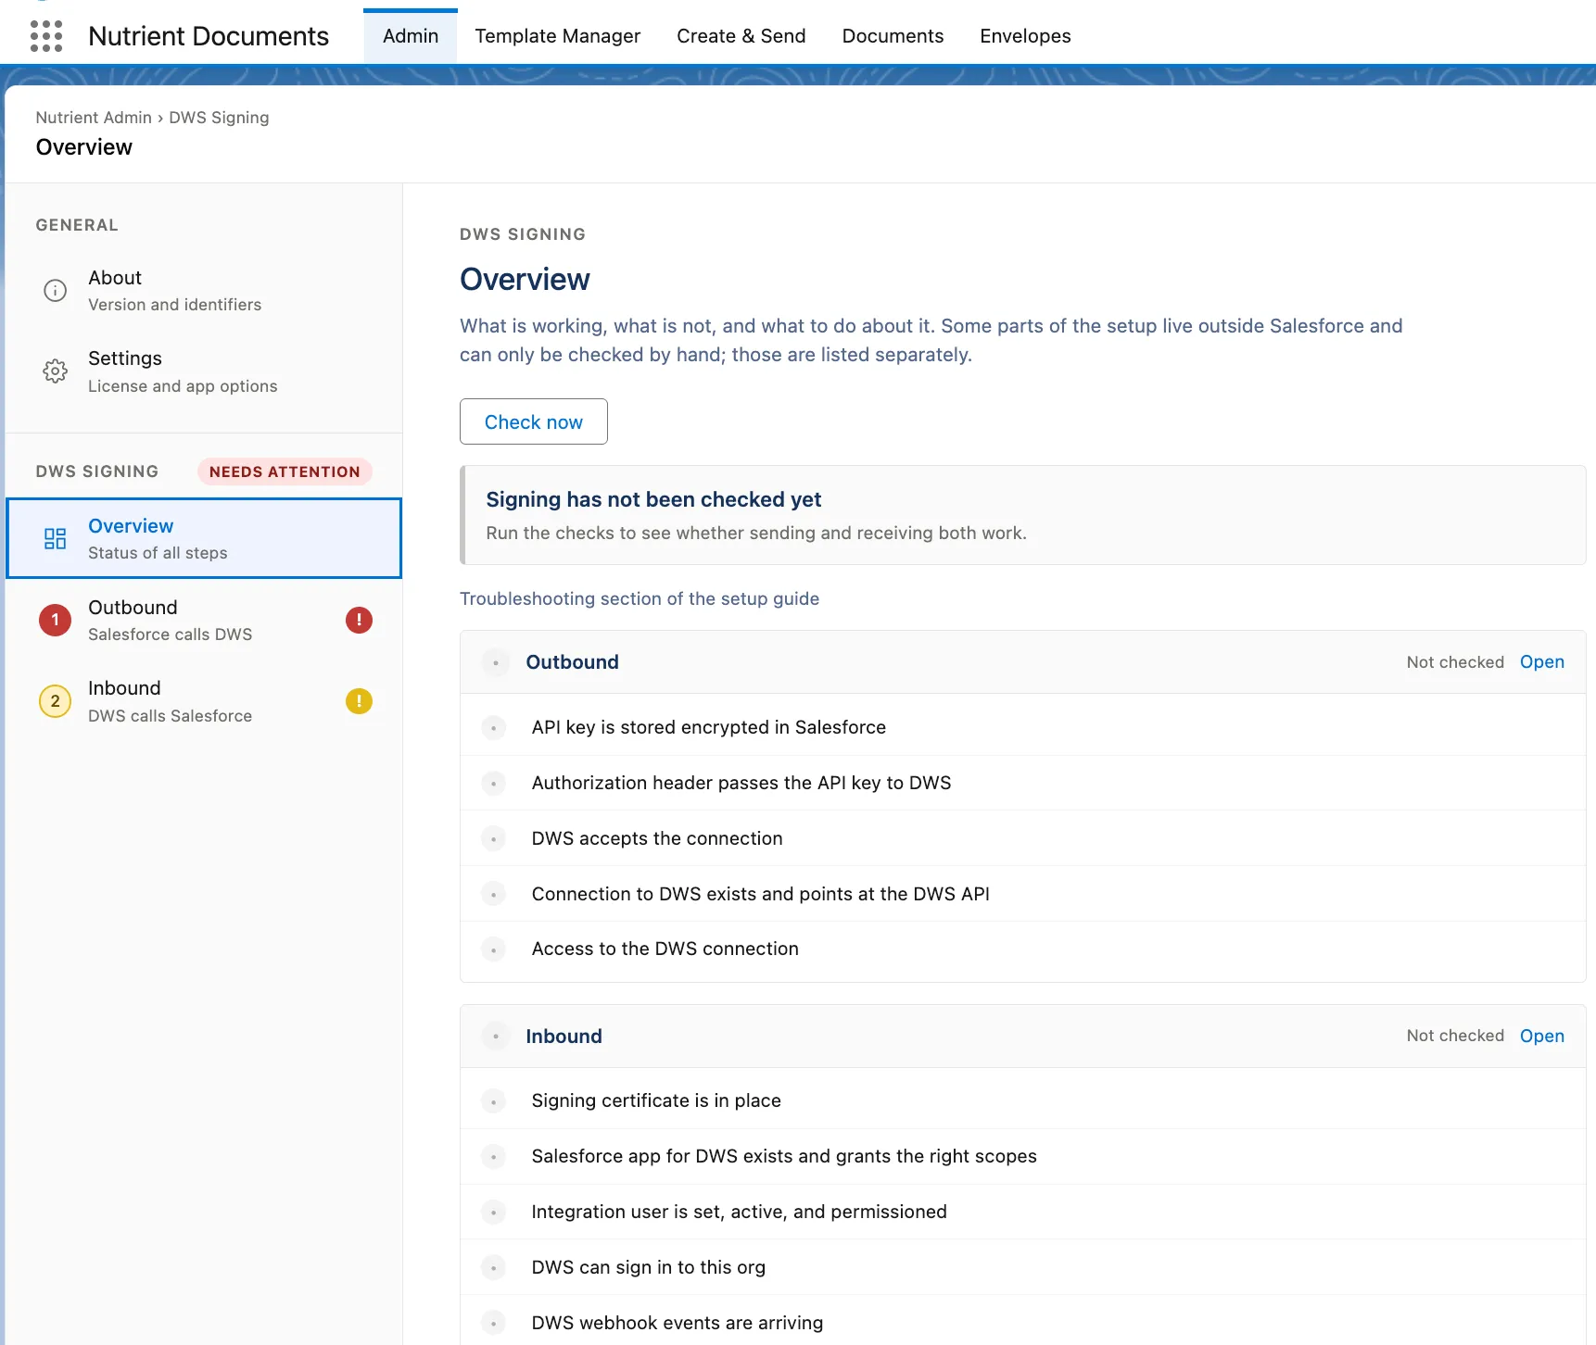1596x1345 pixels.
Task: Click the red step 1 Outbound badge
Action: (x=55, y=620)
